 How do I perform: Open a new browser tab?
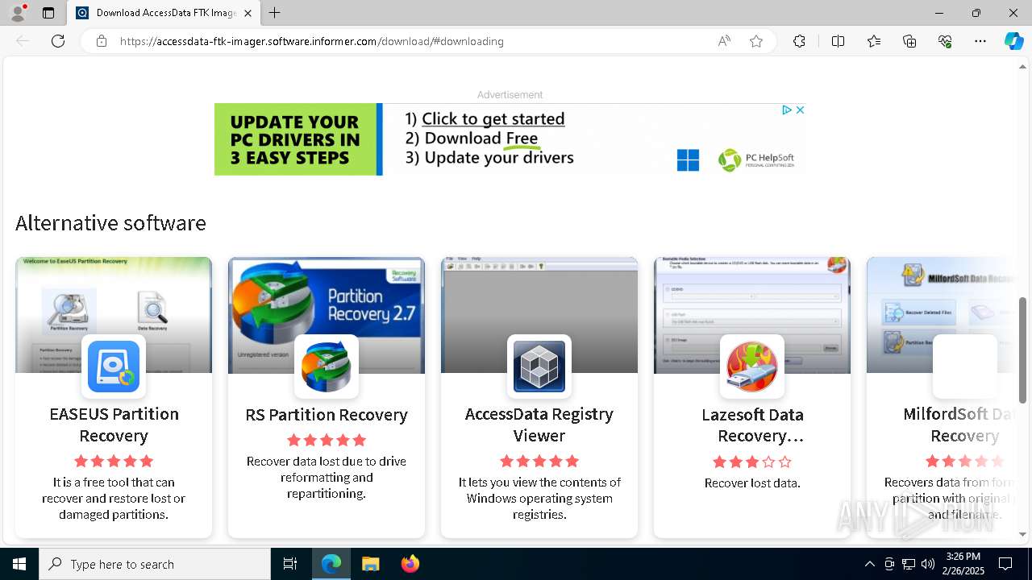click(x=275, y=13)
